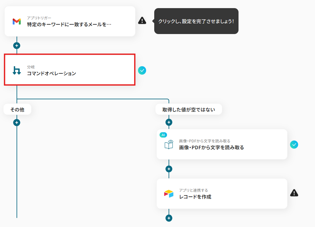The image size is (315, 227).
Task: Click the warning icon beside レコードを作成
Action: pyautogui.click(x=294, y=193)
